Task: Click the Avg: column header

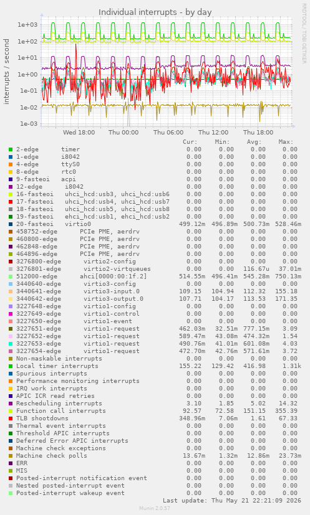Action: click(254, 142)
